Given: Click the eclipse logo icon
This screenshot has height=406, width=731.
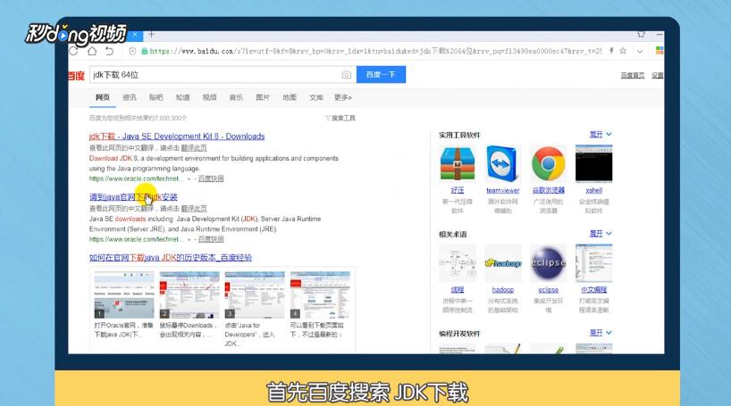Looking at the screenshot, I should click(x=549, y=263).
